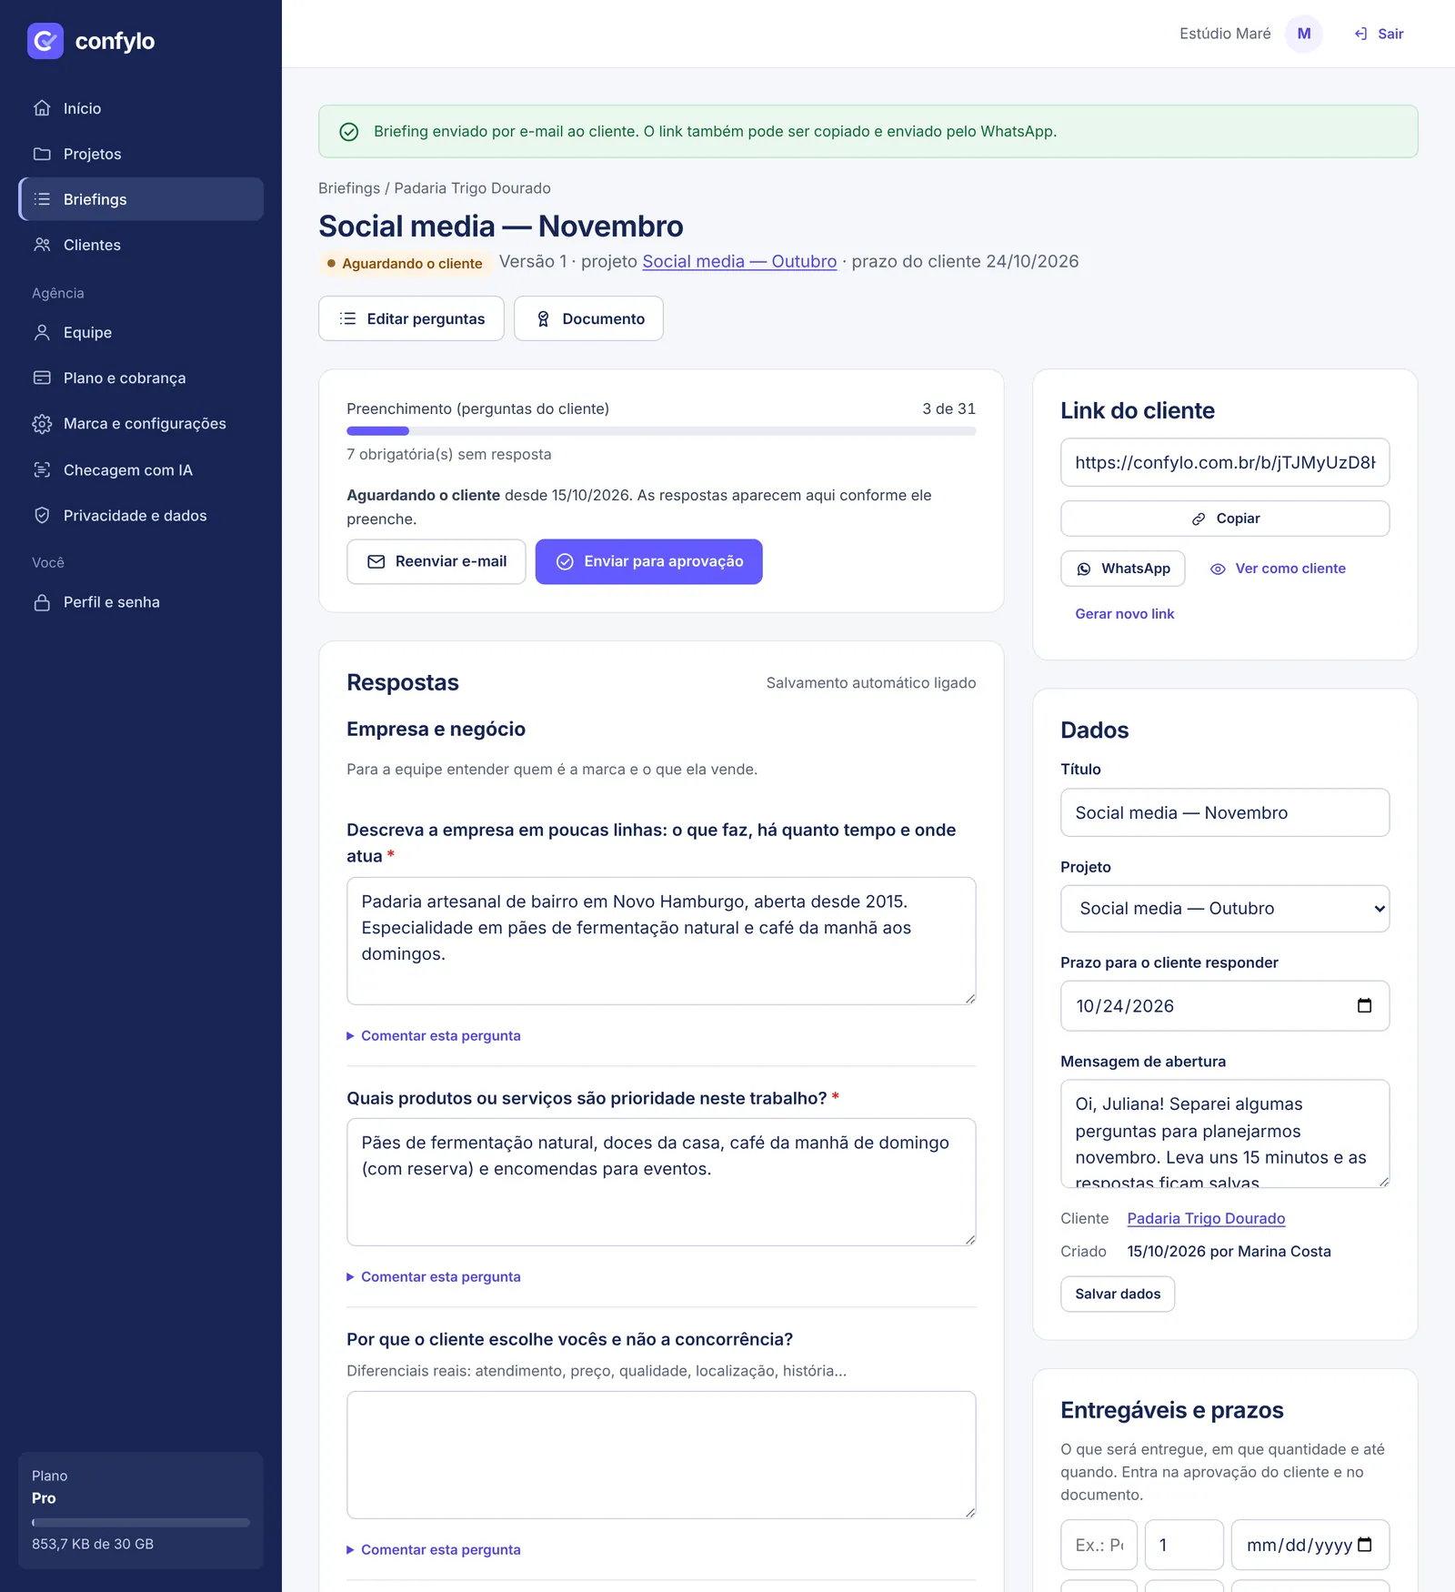Expand Comentar esta pergunta under empresa description
1455x1592 pixels.
click(434, 1036)
